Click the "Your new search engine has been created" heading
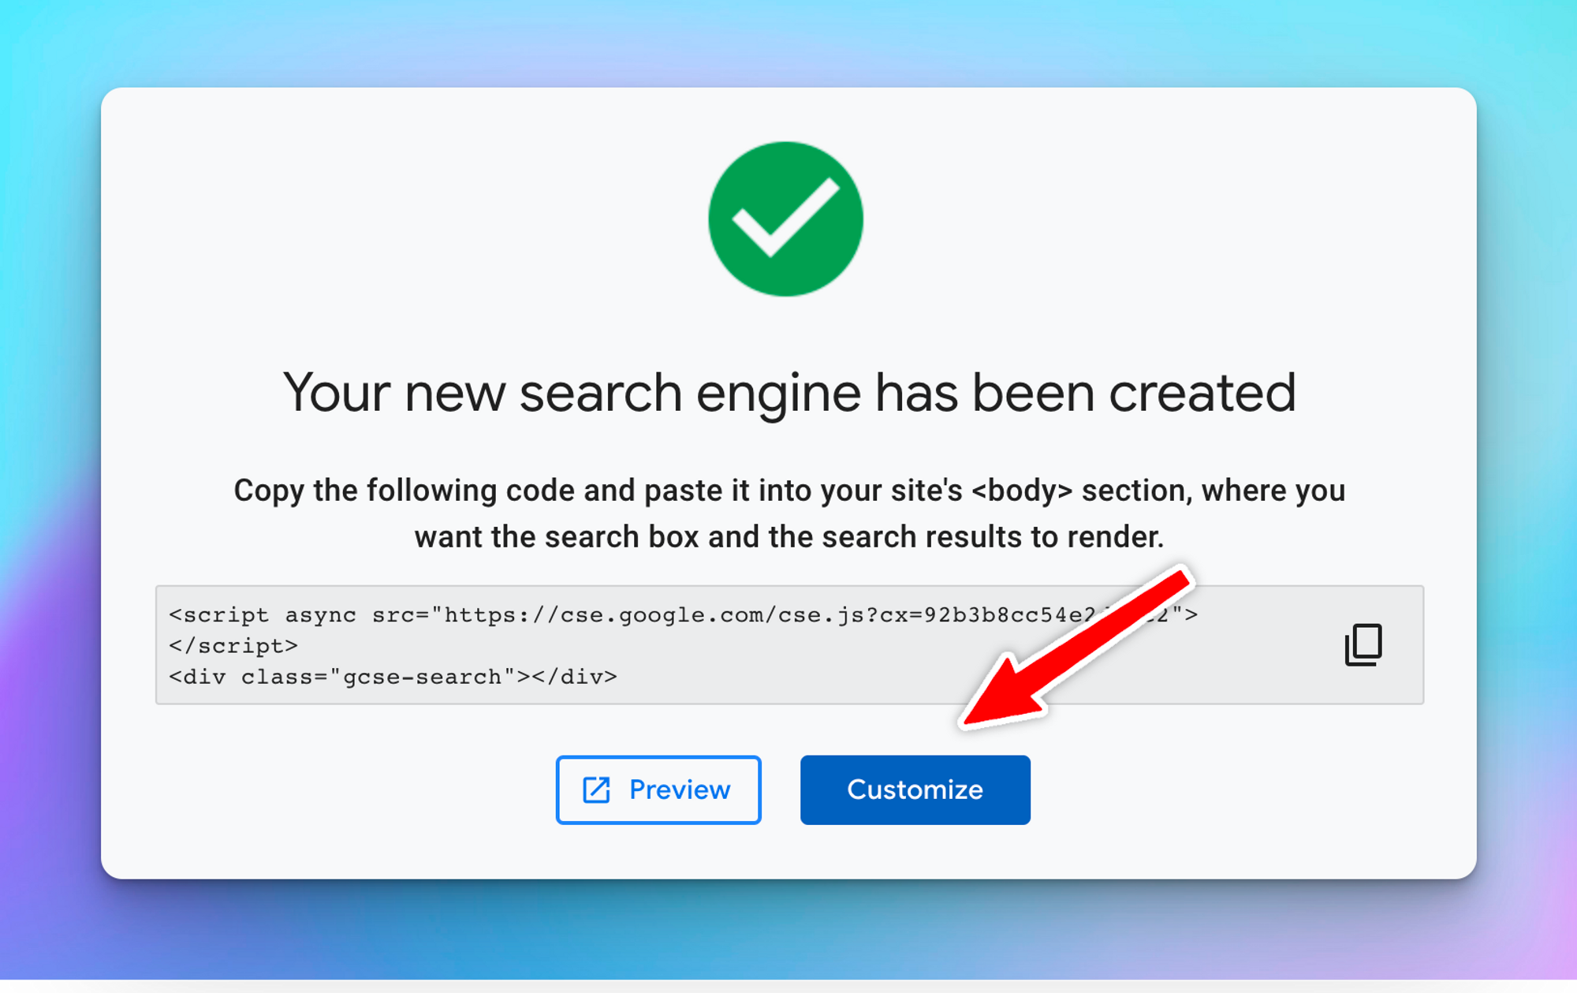Image resolution: width=1577 pixels, height=993 pixels. [788, 393]
